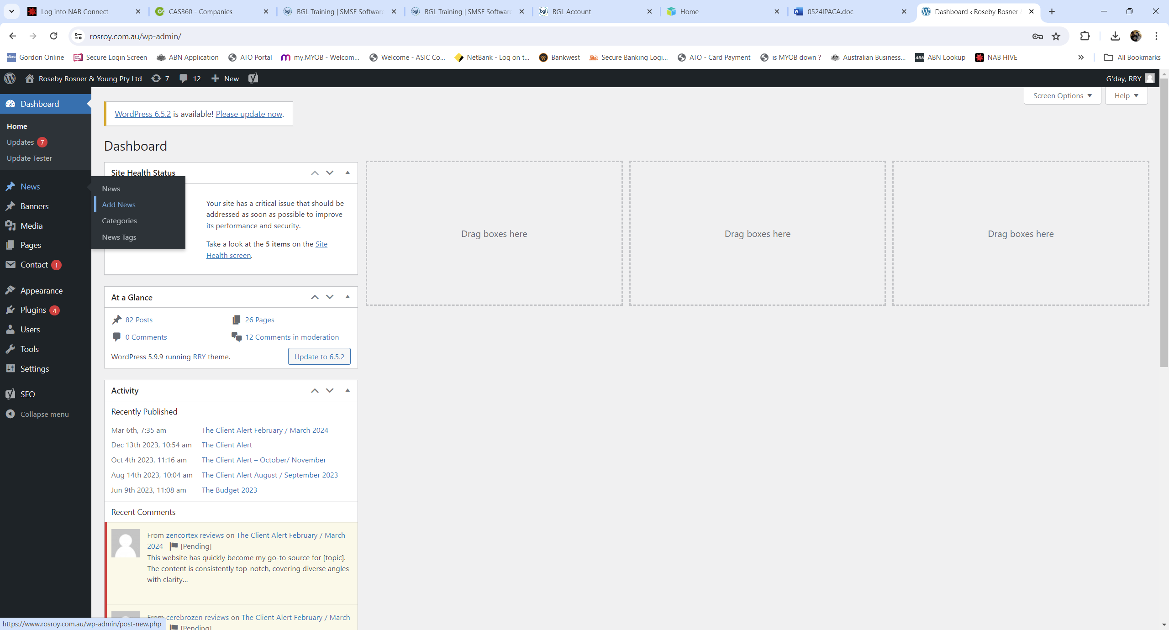Open the Please update now link
This screenshot has height=630, width=1169.
[249, 114]
